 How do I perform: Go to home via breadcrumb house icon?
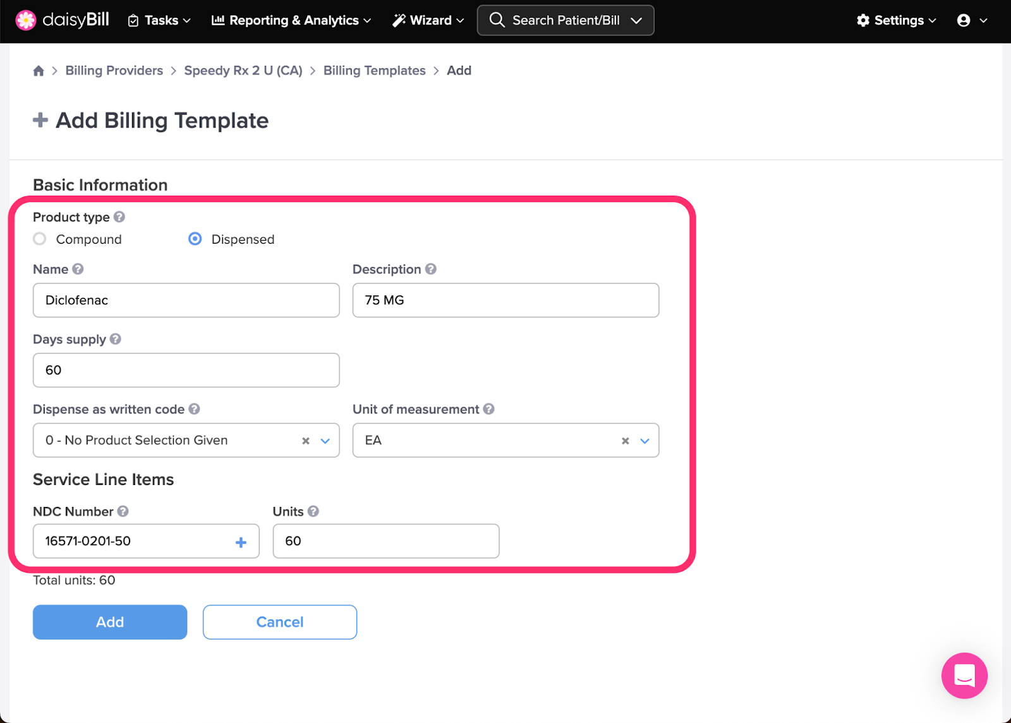pyautogui.click(x=39, y=71)
